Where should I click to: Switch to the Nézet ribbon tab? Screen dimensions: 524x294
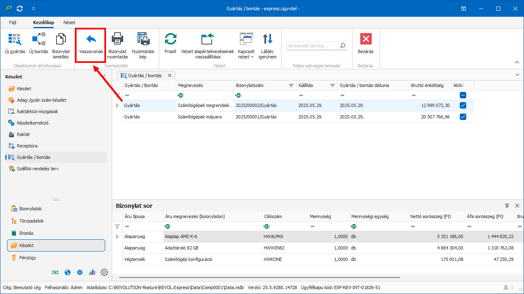pyautogui.click(x=69, y=22)
